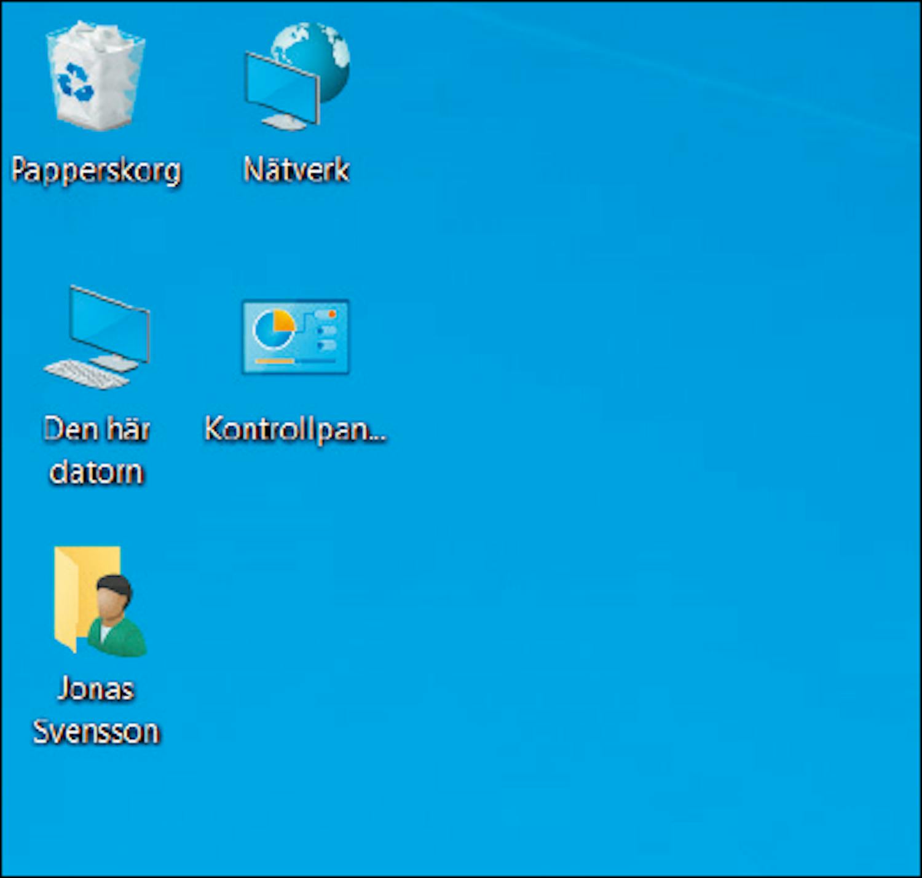Screen dimensions: 922x878
Task: Select the Jonas Svensson user folder icon
Action: point(100,600)
